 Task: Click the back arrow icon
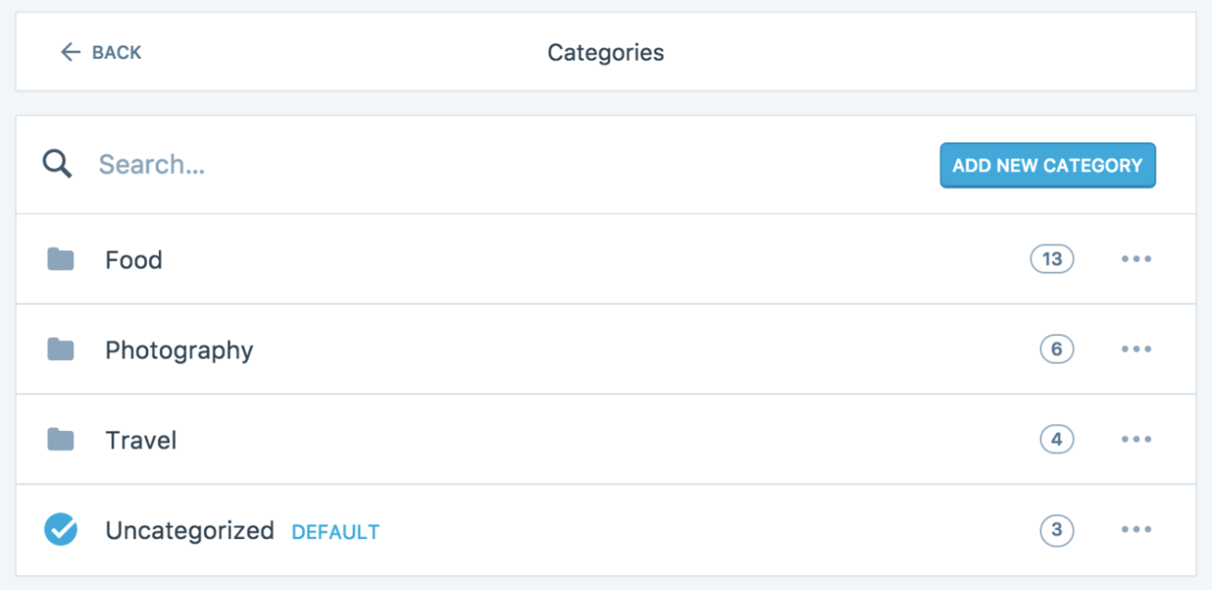(70, 53)
